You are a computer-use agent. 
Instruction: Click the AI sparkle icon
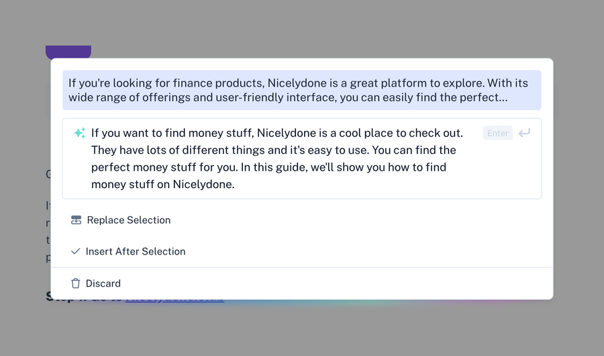point(79,133)
